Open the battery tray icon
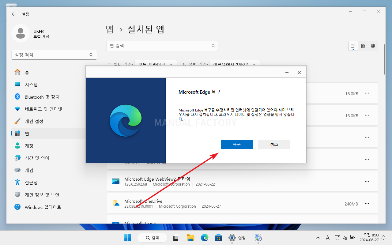 [352, 238]
